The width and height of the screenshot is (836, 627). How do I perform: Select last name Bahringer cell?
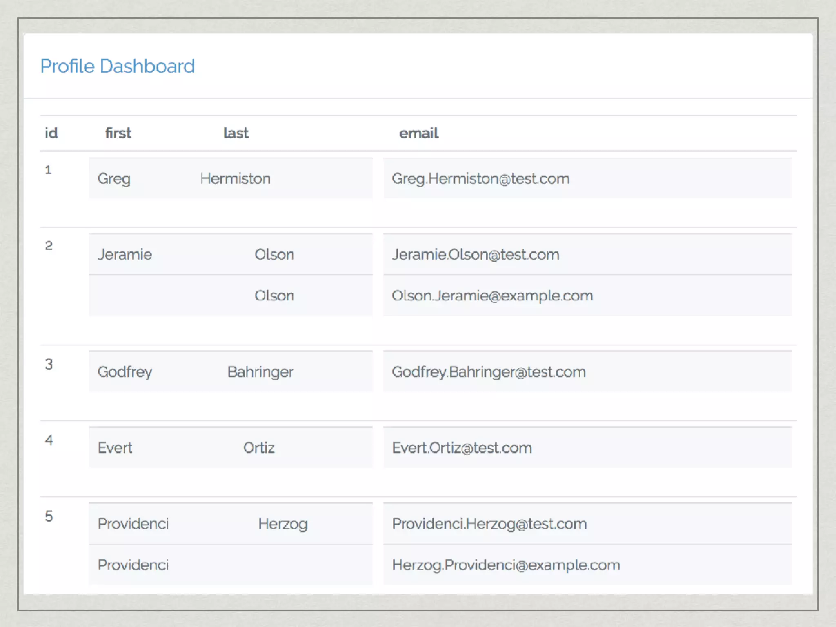260,372
